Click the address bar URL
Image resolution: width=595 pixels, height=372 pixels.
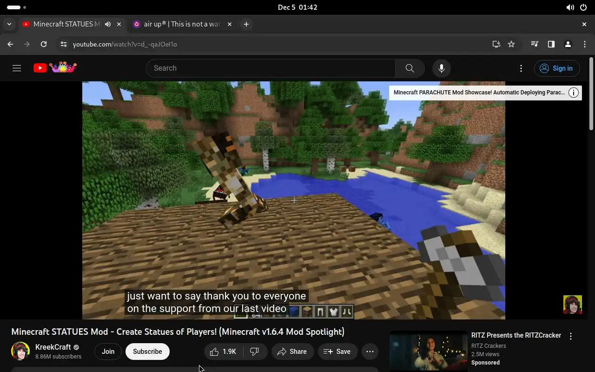125,44
